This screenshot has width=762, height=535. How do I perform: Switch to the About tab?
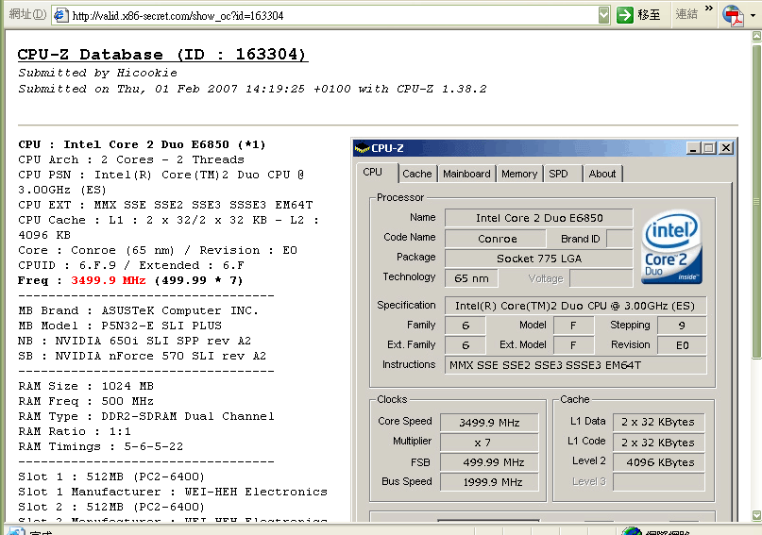point(602,174)
